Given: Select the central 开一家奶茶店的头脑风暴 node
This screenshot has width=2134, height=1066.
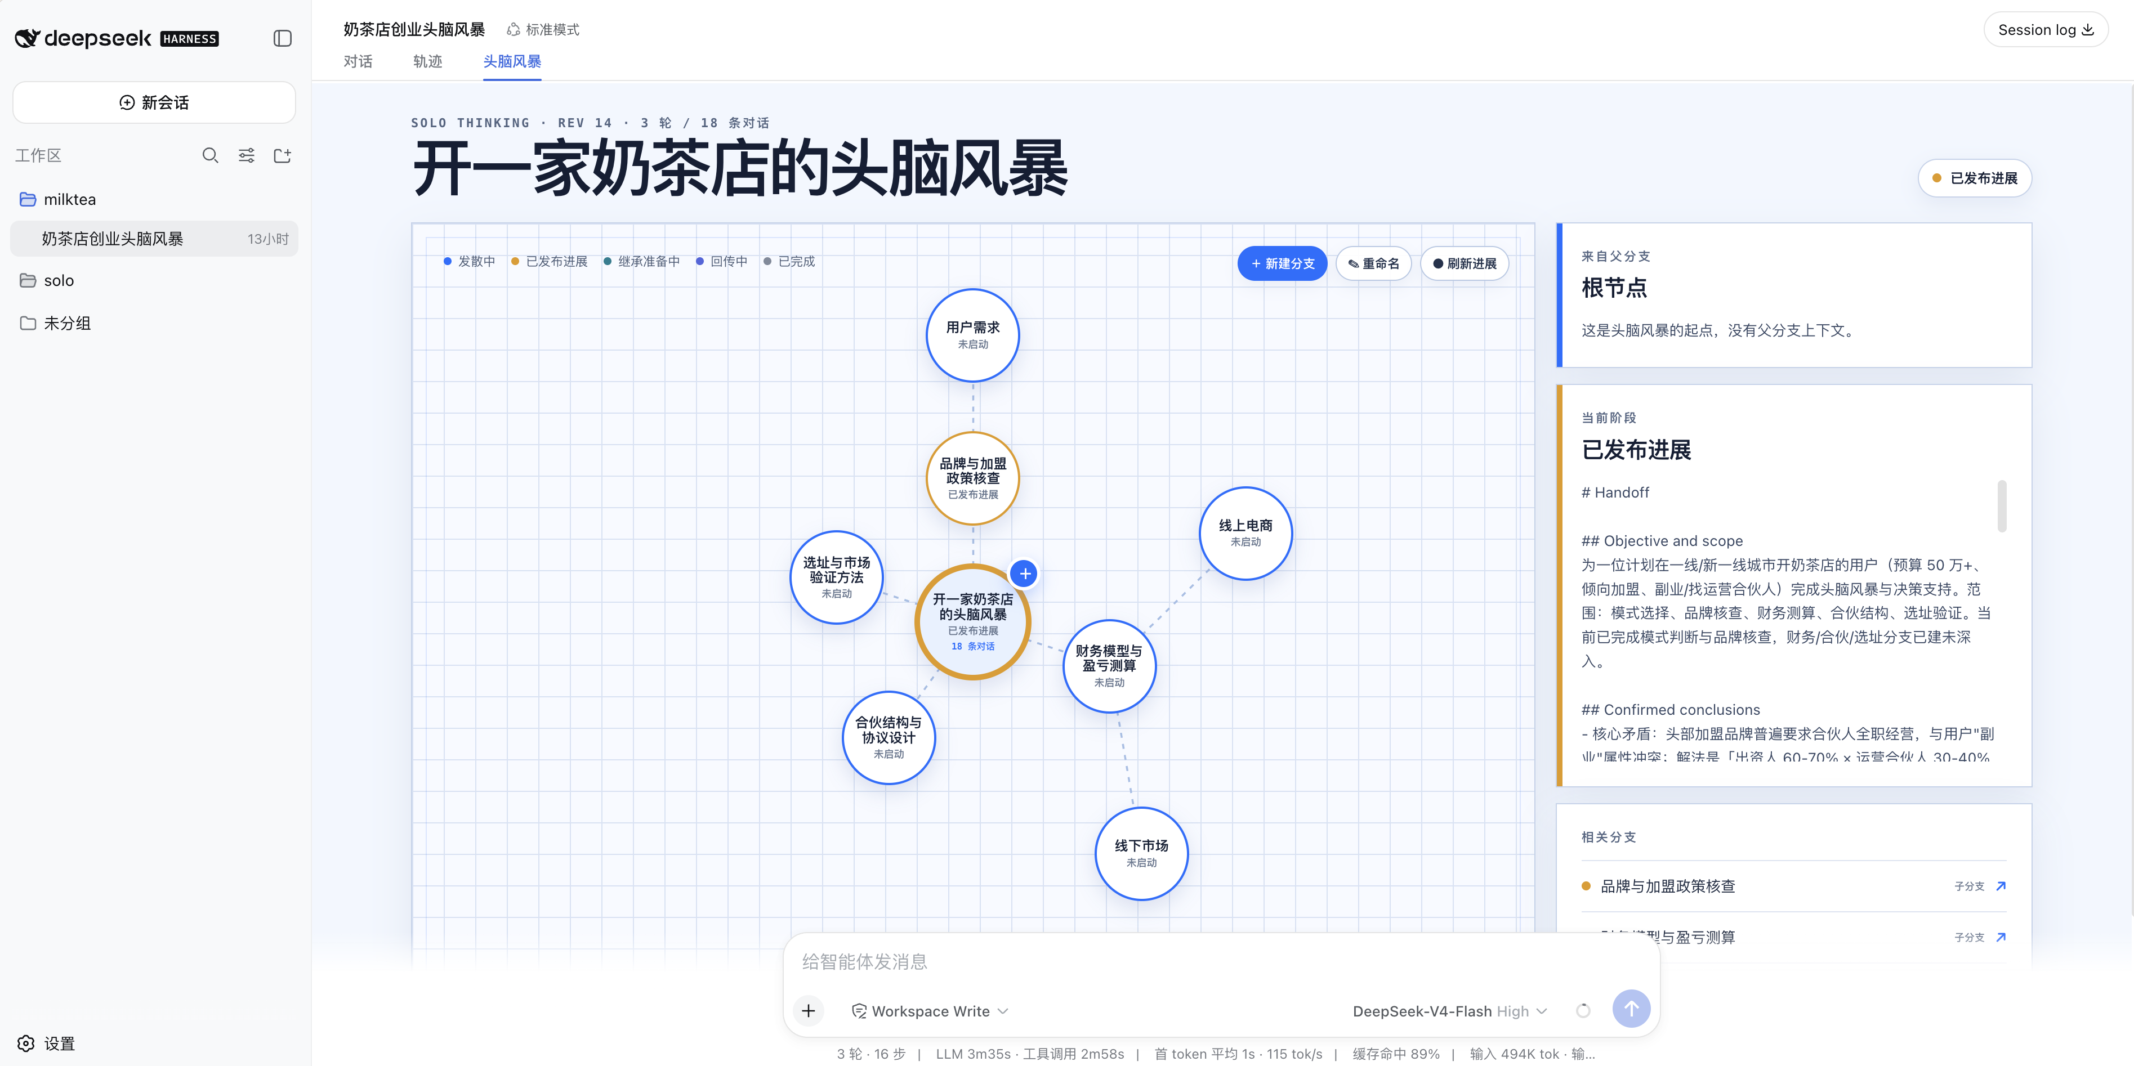Looking at the screenshot, I should [972, 622].
